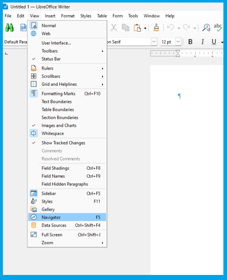Open the File menu
The height and width of the screenshot is (280, 227).
point(8,16)
